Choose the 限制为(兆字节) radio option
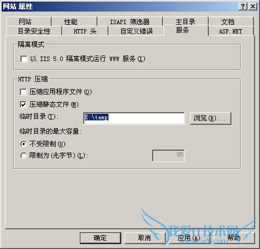Image resolution: width=260 pixels, height=249 pixels. 24,156
